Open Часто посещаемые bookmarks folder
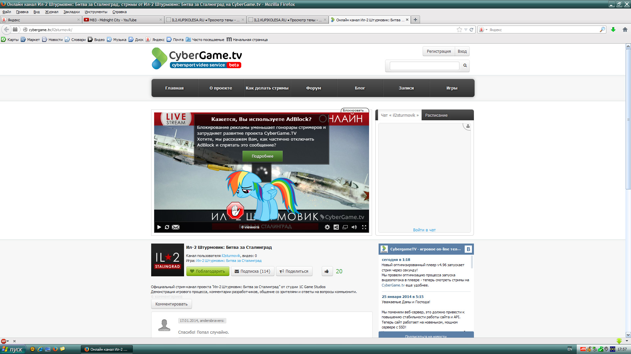Screen dimensions: 631x354 pyautogui.click(x=205, y=40)
